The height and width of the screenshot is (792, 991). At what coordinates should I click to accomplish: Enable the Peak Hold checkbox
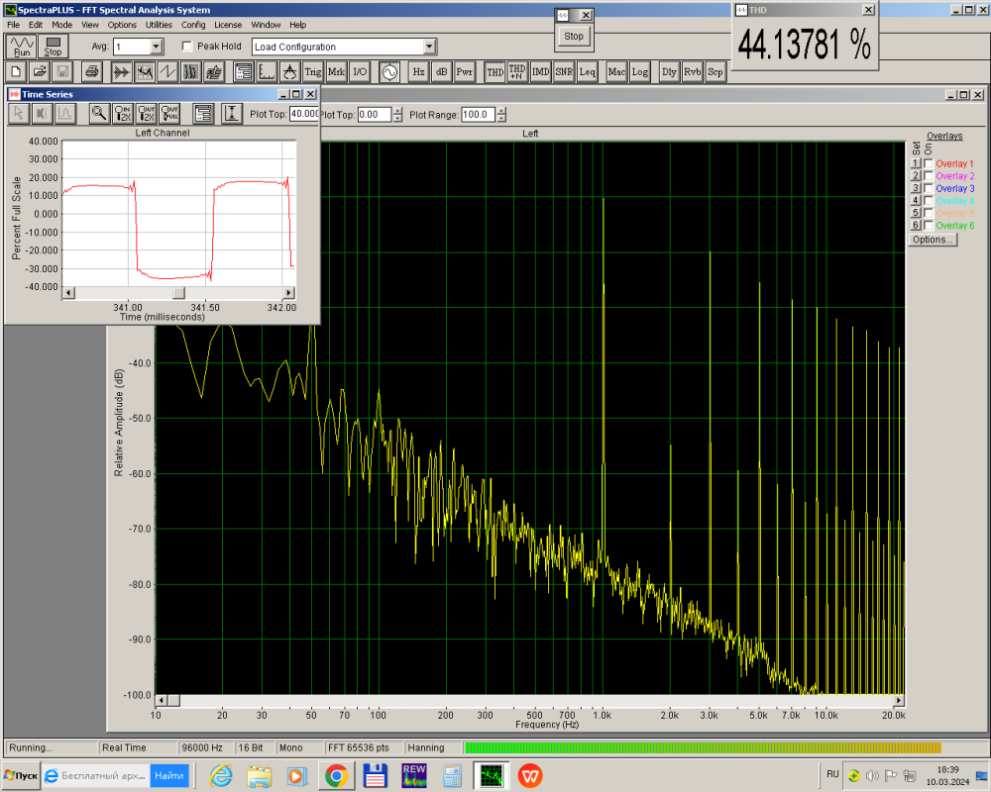point(187,47)
